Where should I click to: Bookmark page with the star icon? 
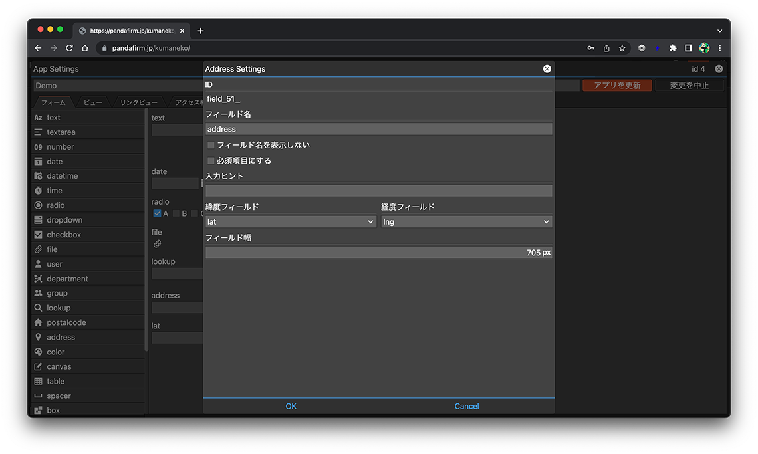pos(622,48)
